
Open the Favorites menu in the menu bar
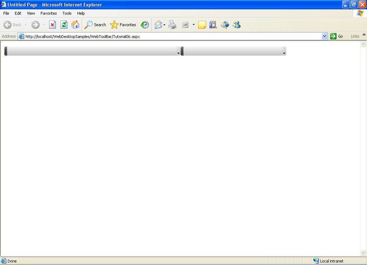(x=48, y=13)
